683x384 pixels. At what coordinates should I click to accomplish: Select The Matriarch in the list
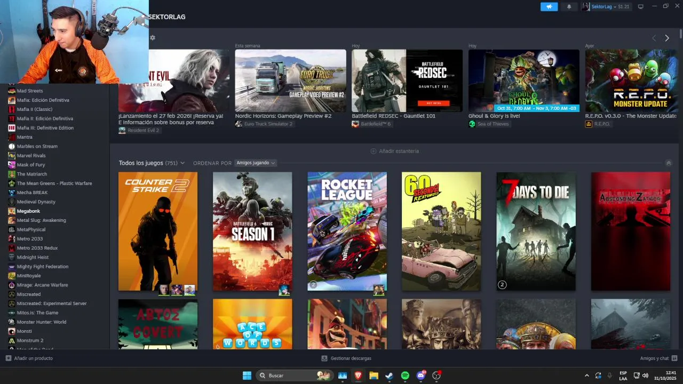pos(32,174)
